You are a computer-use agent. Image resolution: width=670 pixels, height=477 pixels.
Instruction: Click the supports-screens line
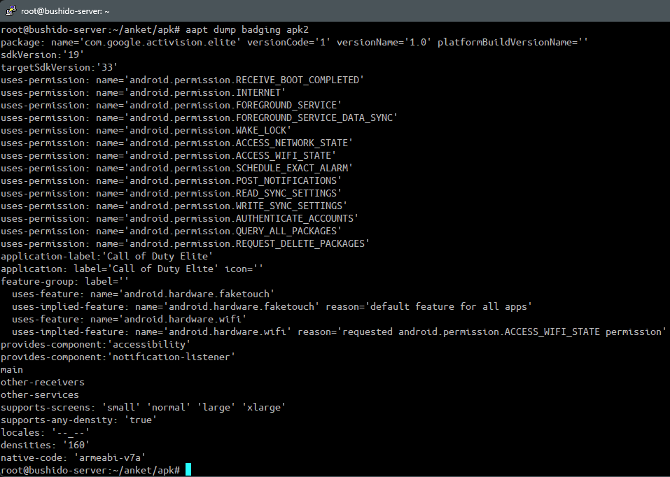(143, 407)
